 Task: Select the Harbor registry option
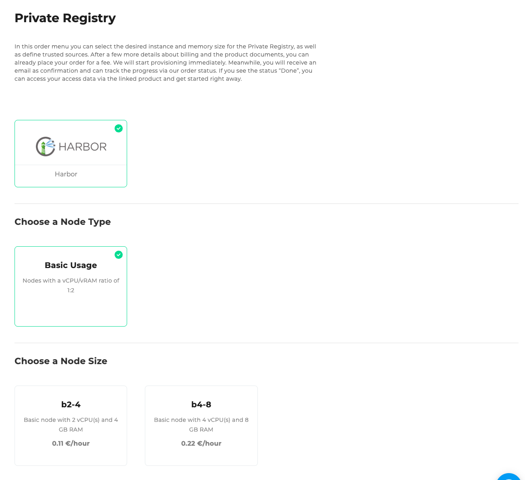pos(71,153)
